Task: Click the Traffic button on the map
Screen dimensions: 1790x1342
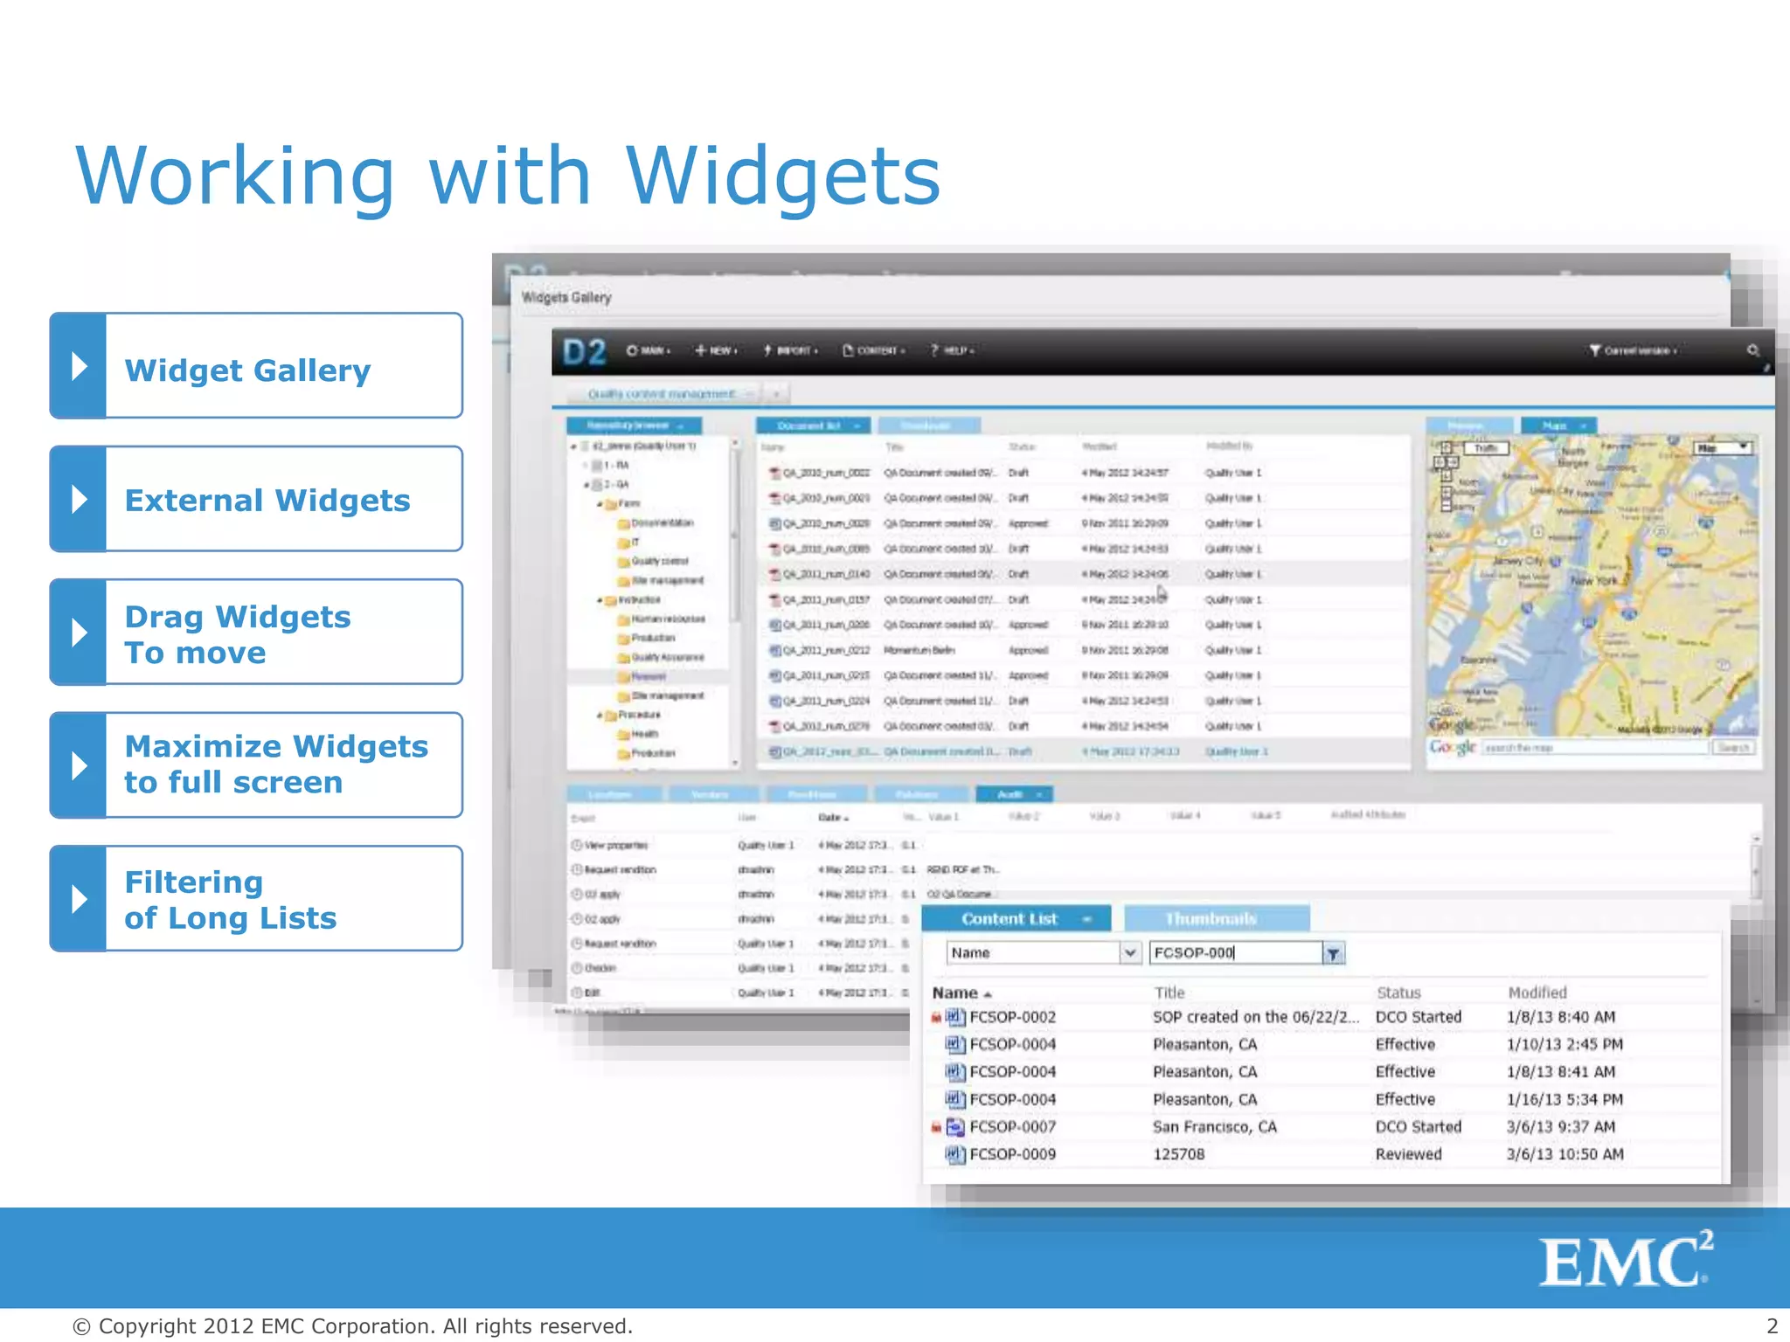Action: (1486, 448)
